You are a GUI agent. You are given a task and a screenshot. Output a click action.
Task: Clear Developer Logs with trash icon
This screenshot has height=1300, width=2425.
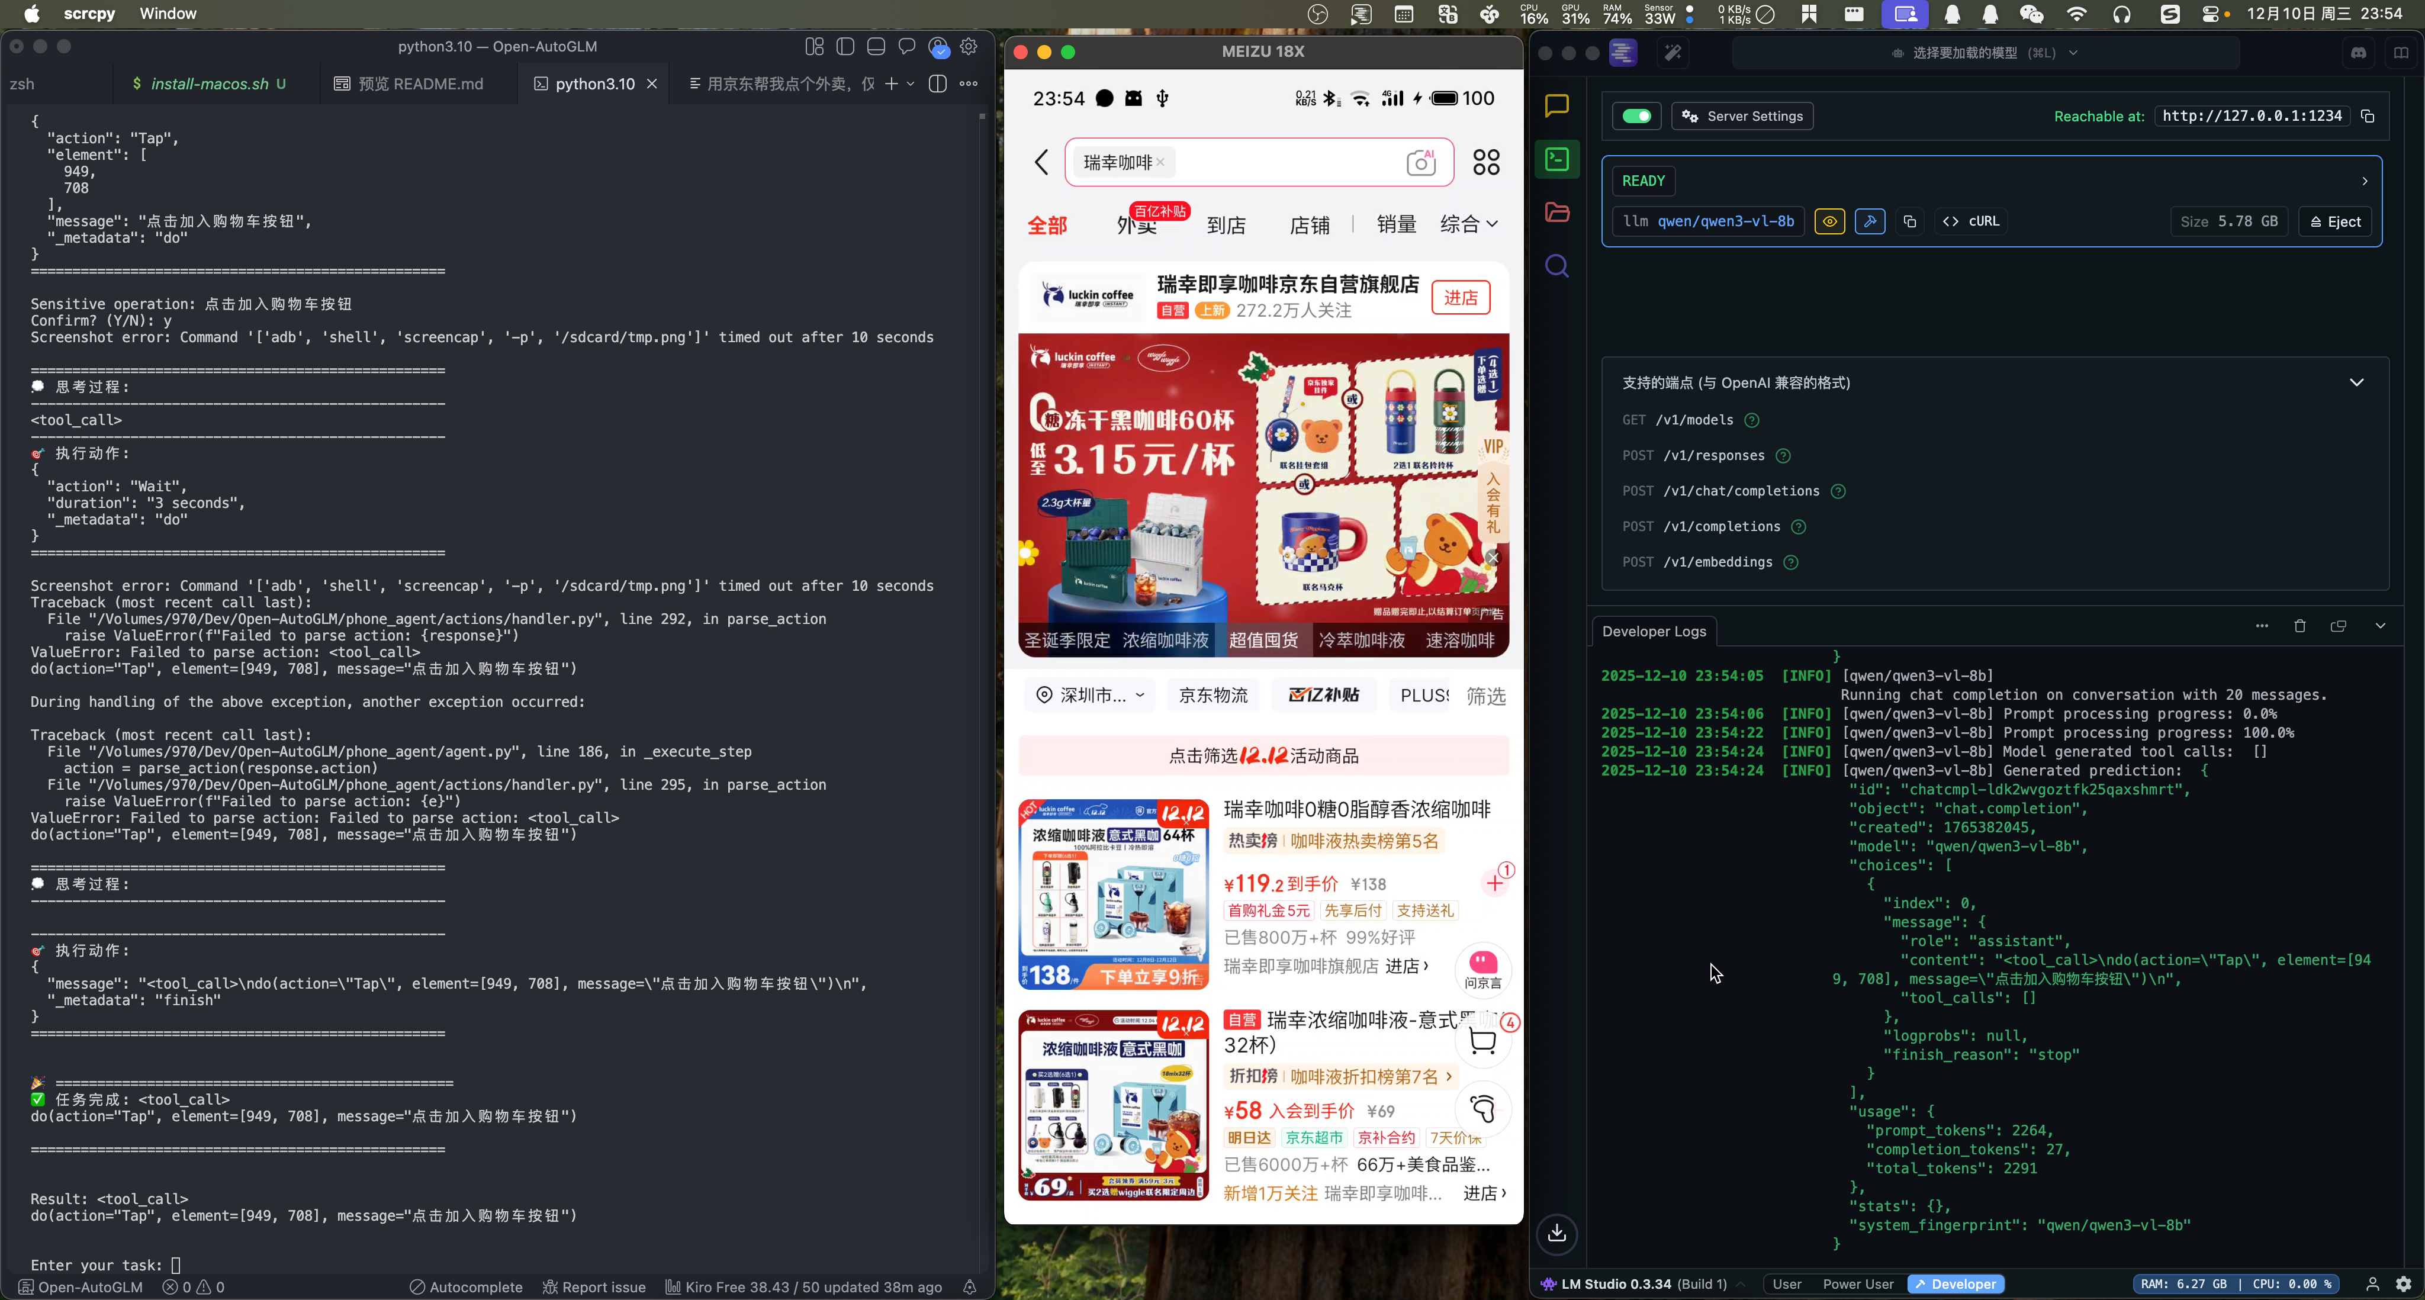click(2299, 626)
